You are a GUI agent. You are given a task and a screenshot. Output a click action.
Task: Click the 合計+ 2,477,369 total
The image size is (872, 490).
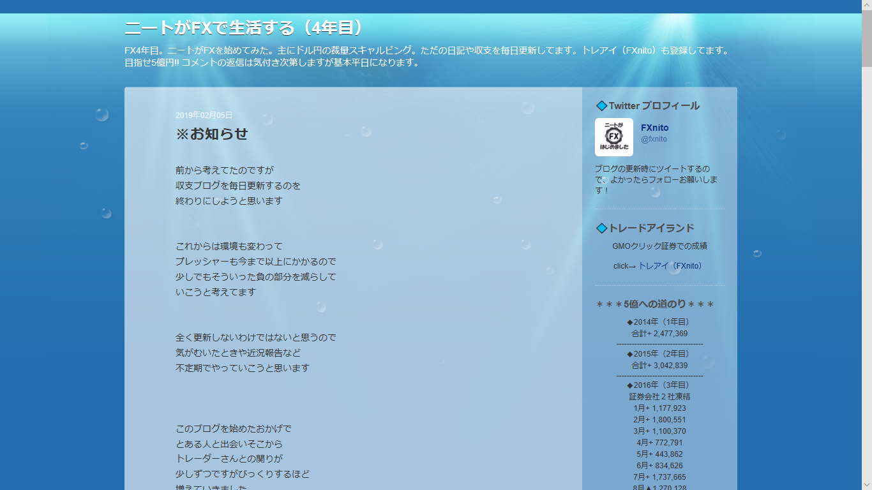(x=659, y=334)
